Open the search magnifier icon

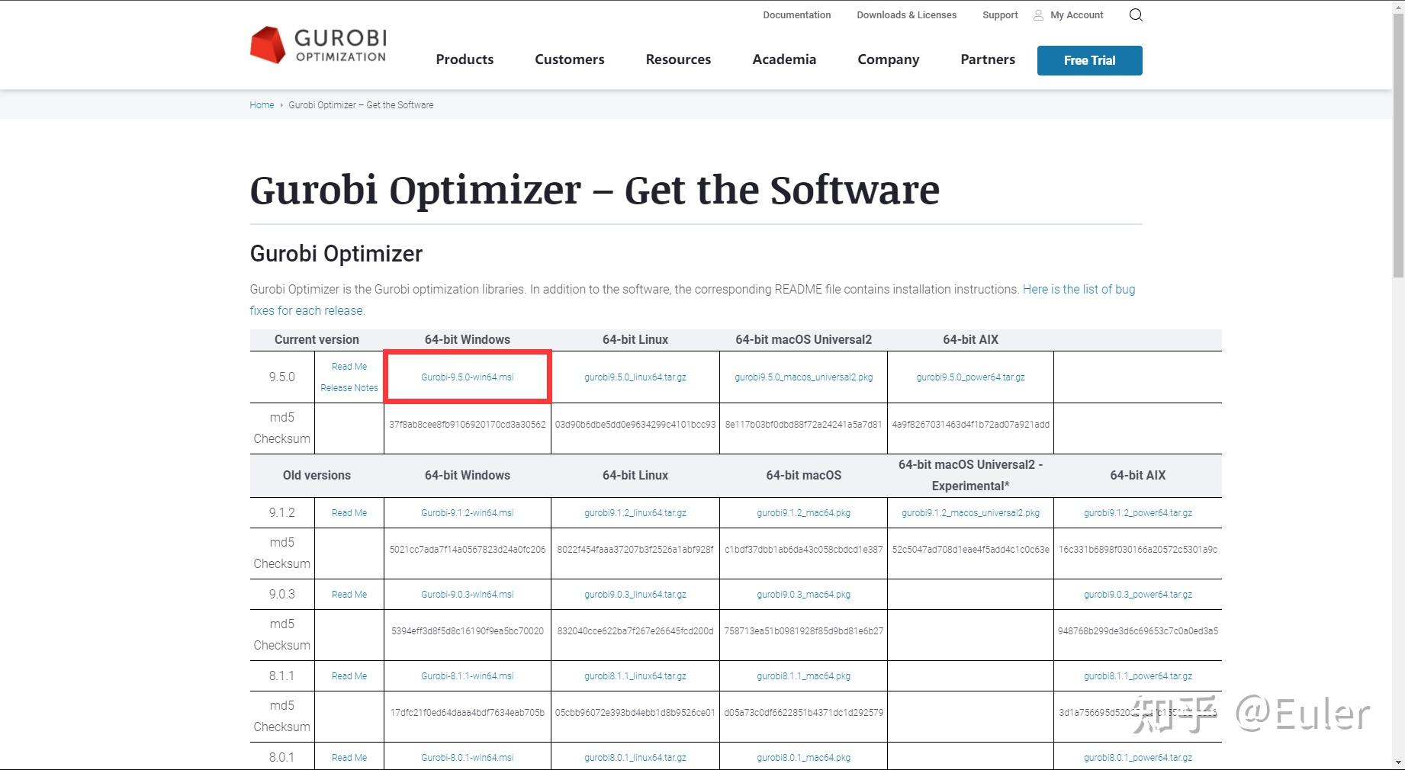1136,15
